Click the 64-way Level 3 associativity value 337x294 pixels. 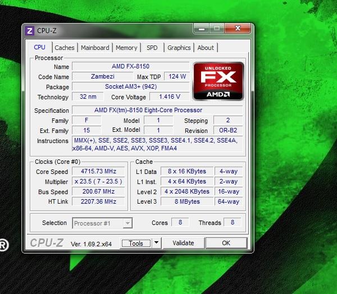229,201
